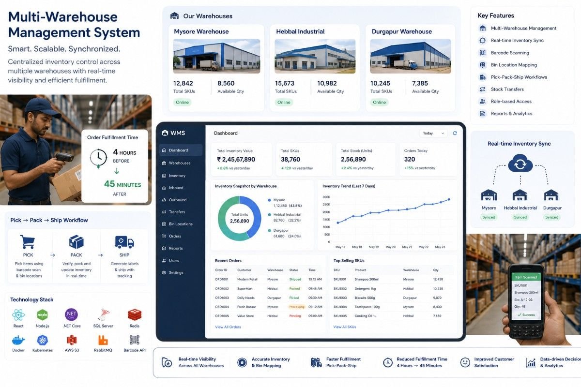Click the Online badge on Hebbal Industrial
This screenshot has height=387, width=581.
coord(284,102)
